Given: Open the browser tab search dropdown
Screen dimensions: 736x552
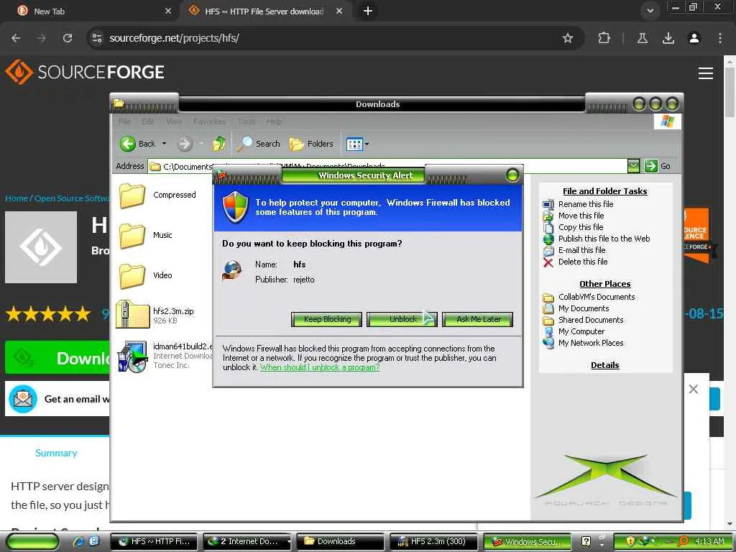Looking at the screenshot, I should [x=650, y=11].
